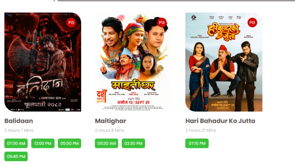Screen dimensions: 295x165
Task: Select Balidaan 07:00 AM showtime
Action: coord(16,143)
